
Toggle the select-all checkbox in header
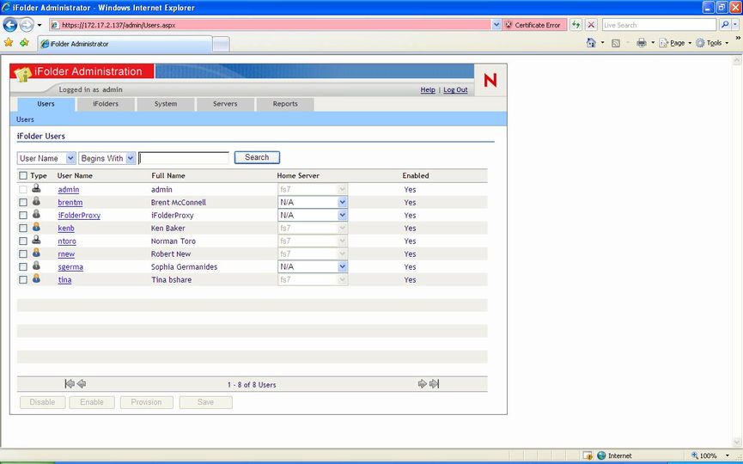coord(22,176)
